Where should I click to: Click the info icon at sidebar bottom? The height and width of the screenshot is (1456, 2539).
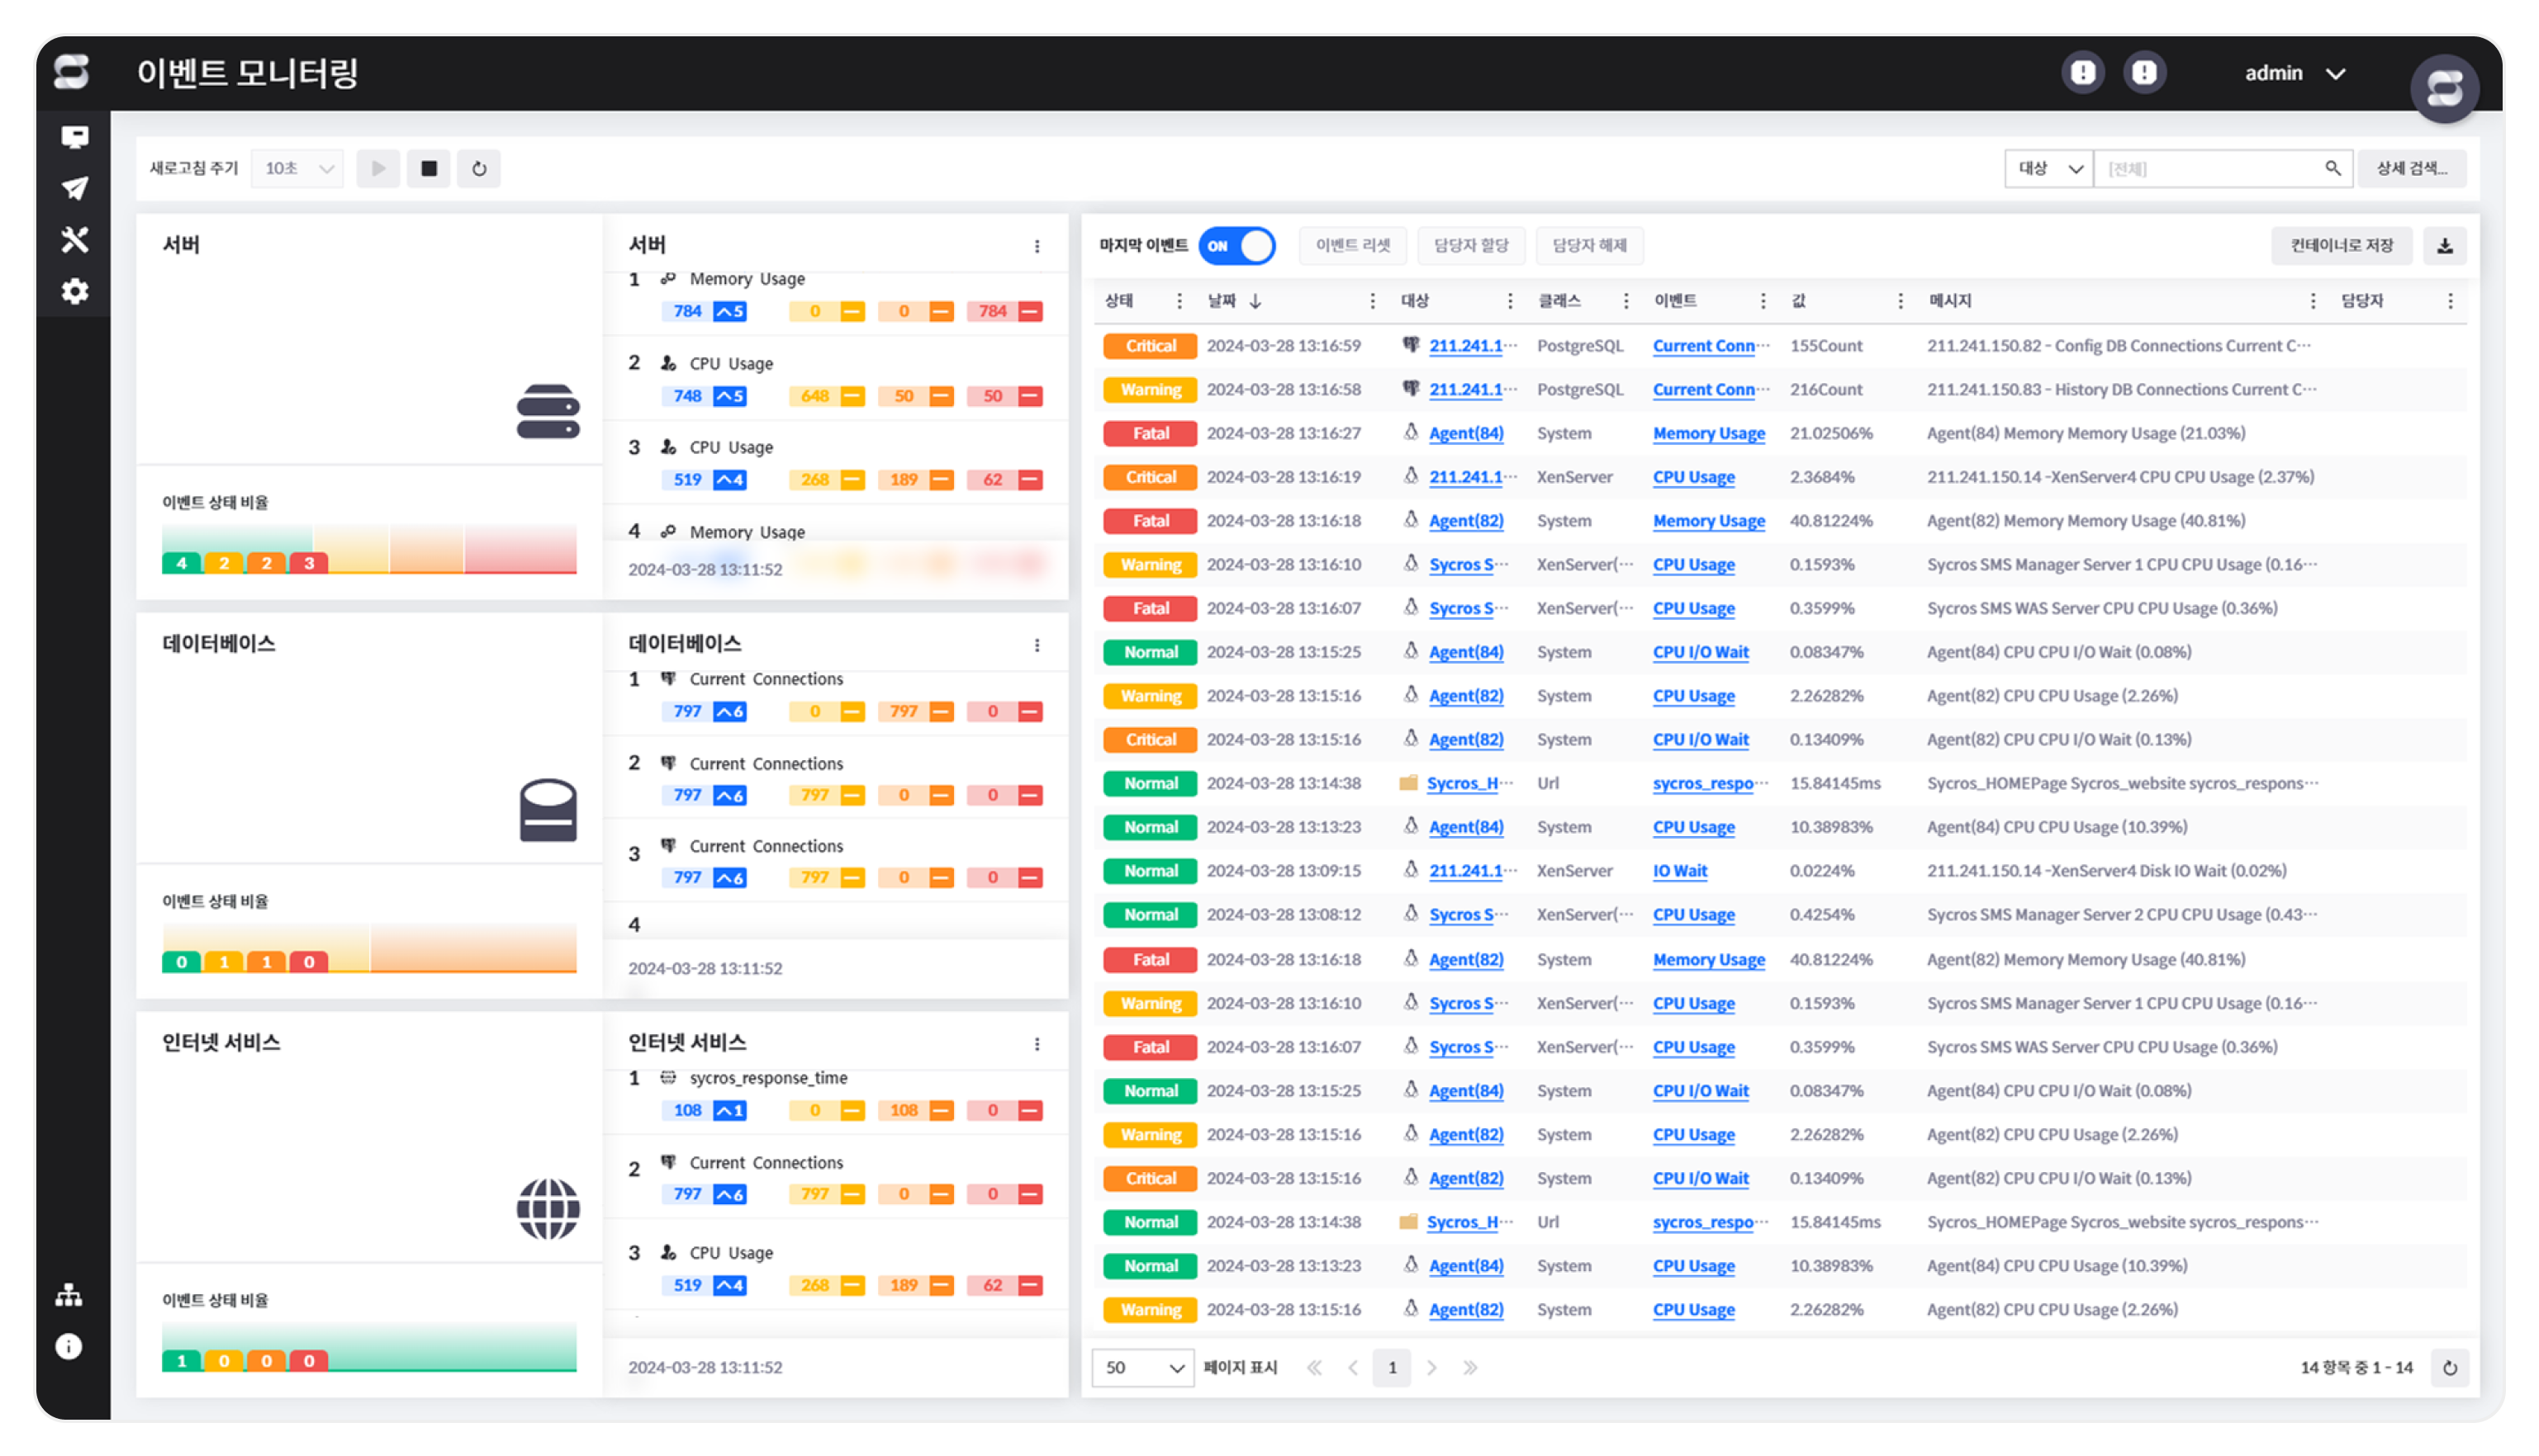tap(69, 1346)
